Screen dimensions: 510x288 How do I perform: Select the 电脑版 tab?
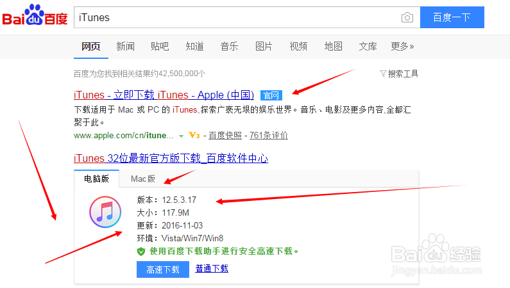[x=97, y=179]
